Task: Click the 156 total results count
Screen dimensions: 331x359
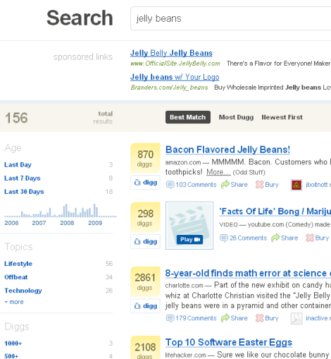Action: 16,118
